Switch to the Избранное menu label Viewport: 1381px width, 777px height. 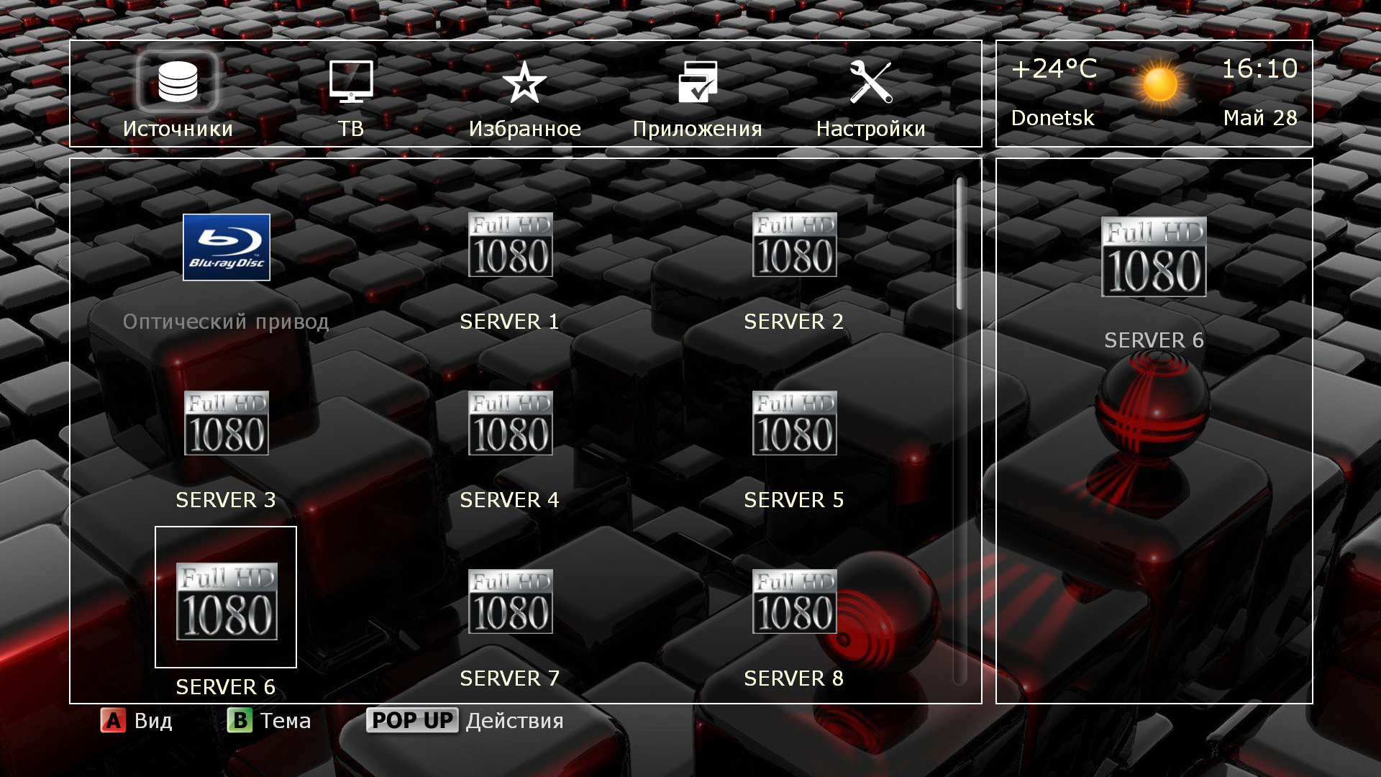coord(525,129)
